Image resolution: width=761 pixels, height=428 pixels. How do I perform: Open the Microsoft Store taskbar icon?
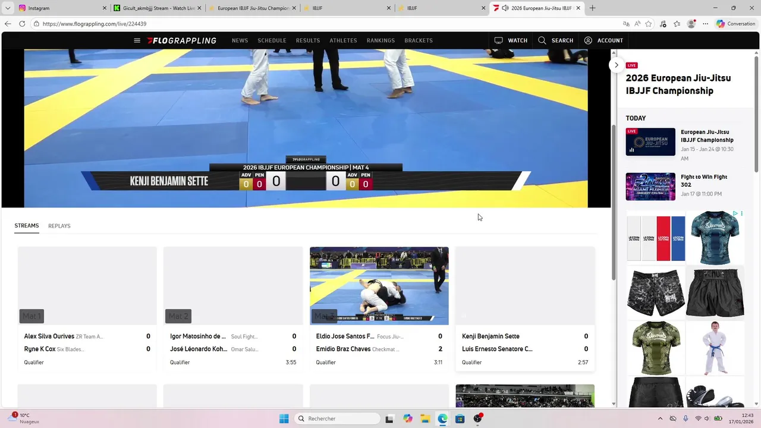460,418
